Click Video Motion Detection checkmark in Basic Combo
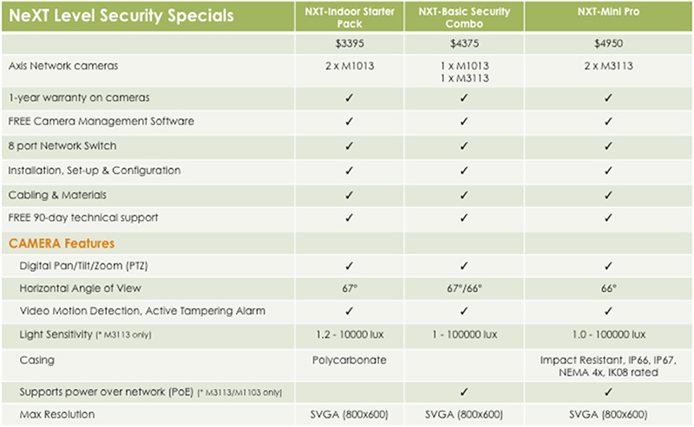 click(464, 311)
